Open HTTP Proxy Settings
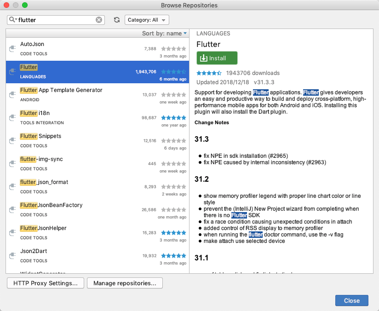379x311 pixels. coord(46,283)
